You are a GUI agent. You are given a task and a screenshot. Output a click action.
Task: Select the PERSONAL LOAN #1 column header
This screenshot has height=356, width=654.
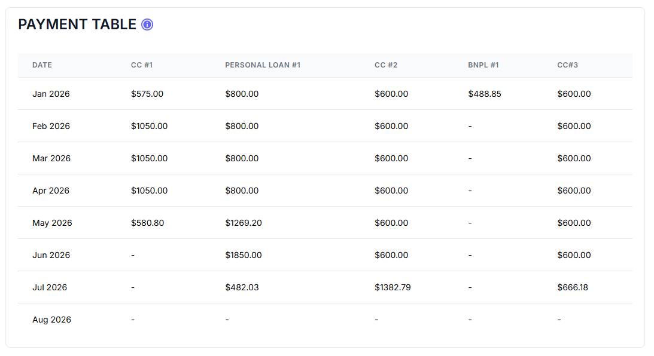(x=263, y=65)
